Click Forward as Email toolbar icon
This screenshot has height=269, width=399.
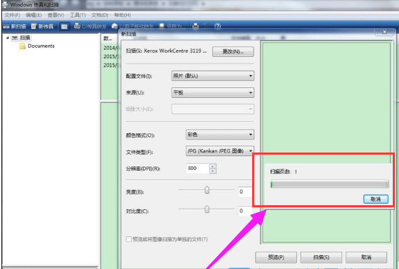tap(132, 26)
